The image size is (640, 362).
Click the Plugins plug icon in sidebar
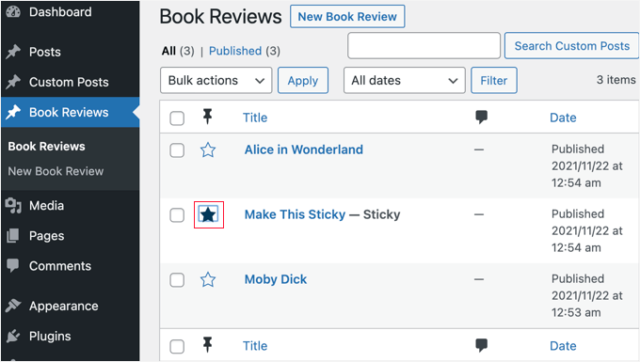[13, 336]
